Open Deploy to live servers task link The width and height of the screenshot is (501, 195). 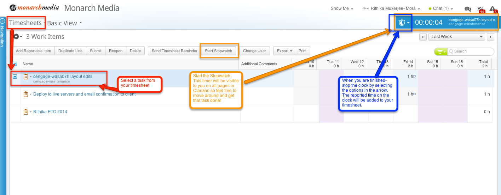[84, 94]
